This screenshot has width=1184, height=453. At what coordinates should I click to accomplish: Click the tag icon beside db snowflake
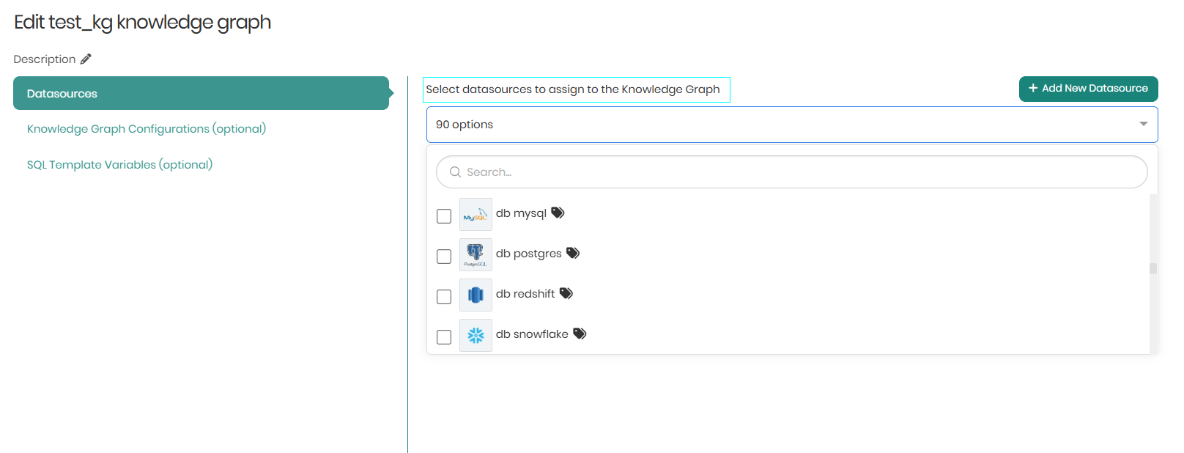click(580, 334)
